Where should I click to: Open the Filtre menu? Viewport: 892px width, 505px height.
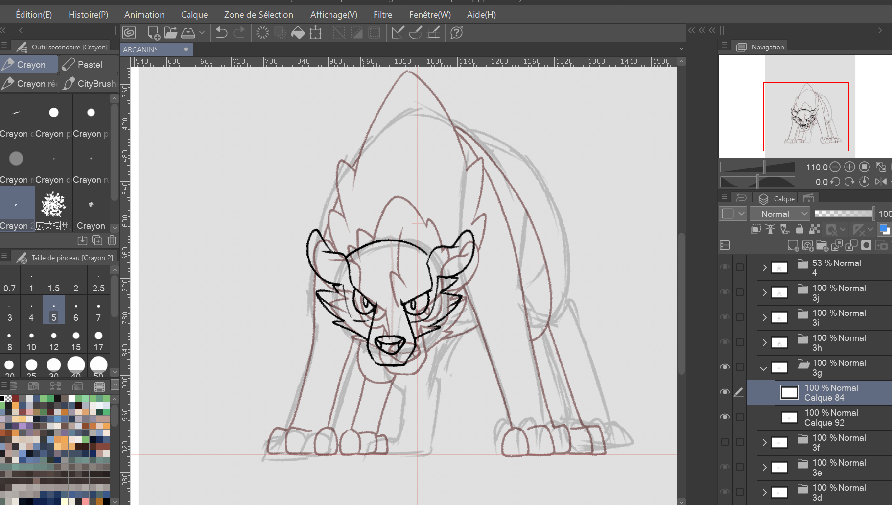[382, 15]
